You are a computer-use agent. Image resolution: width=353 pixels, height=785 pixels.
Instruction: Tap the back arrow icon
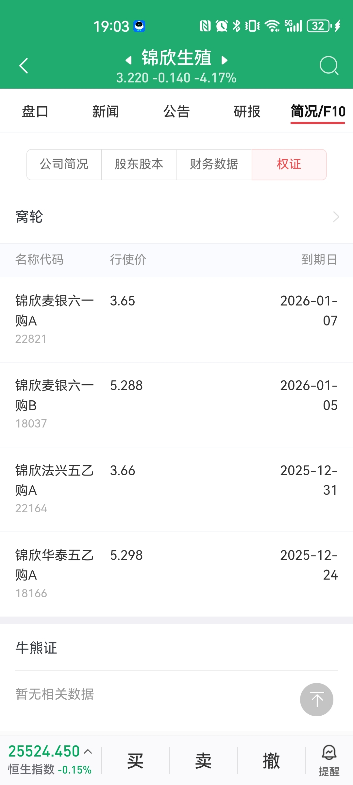24,66
